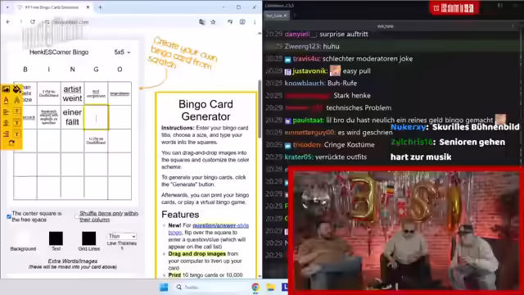The width and height of the screenshot is (524, 295).
Task: Click the N column header letter
Action: [72, 69]
